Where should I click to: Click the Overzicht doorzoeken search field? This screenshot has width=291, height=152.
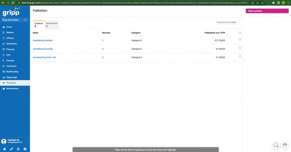228,22
